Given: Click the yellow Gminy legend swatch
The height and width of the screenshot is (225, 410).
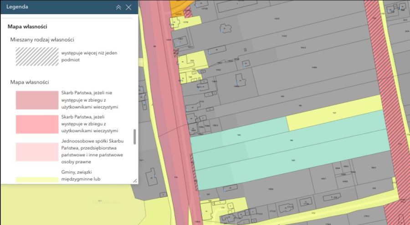Looking at the screenshot, I should point(37,179).
